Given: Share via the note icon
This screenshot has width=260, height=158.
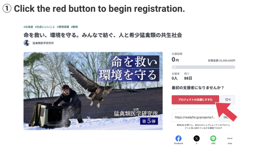Looking at the screenshot, I should (230, 139).
